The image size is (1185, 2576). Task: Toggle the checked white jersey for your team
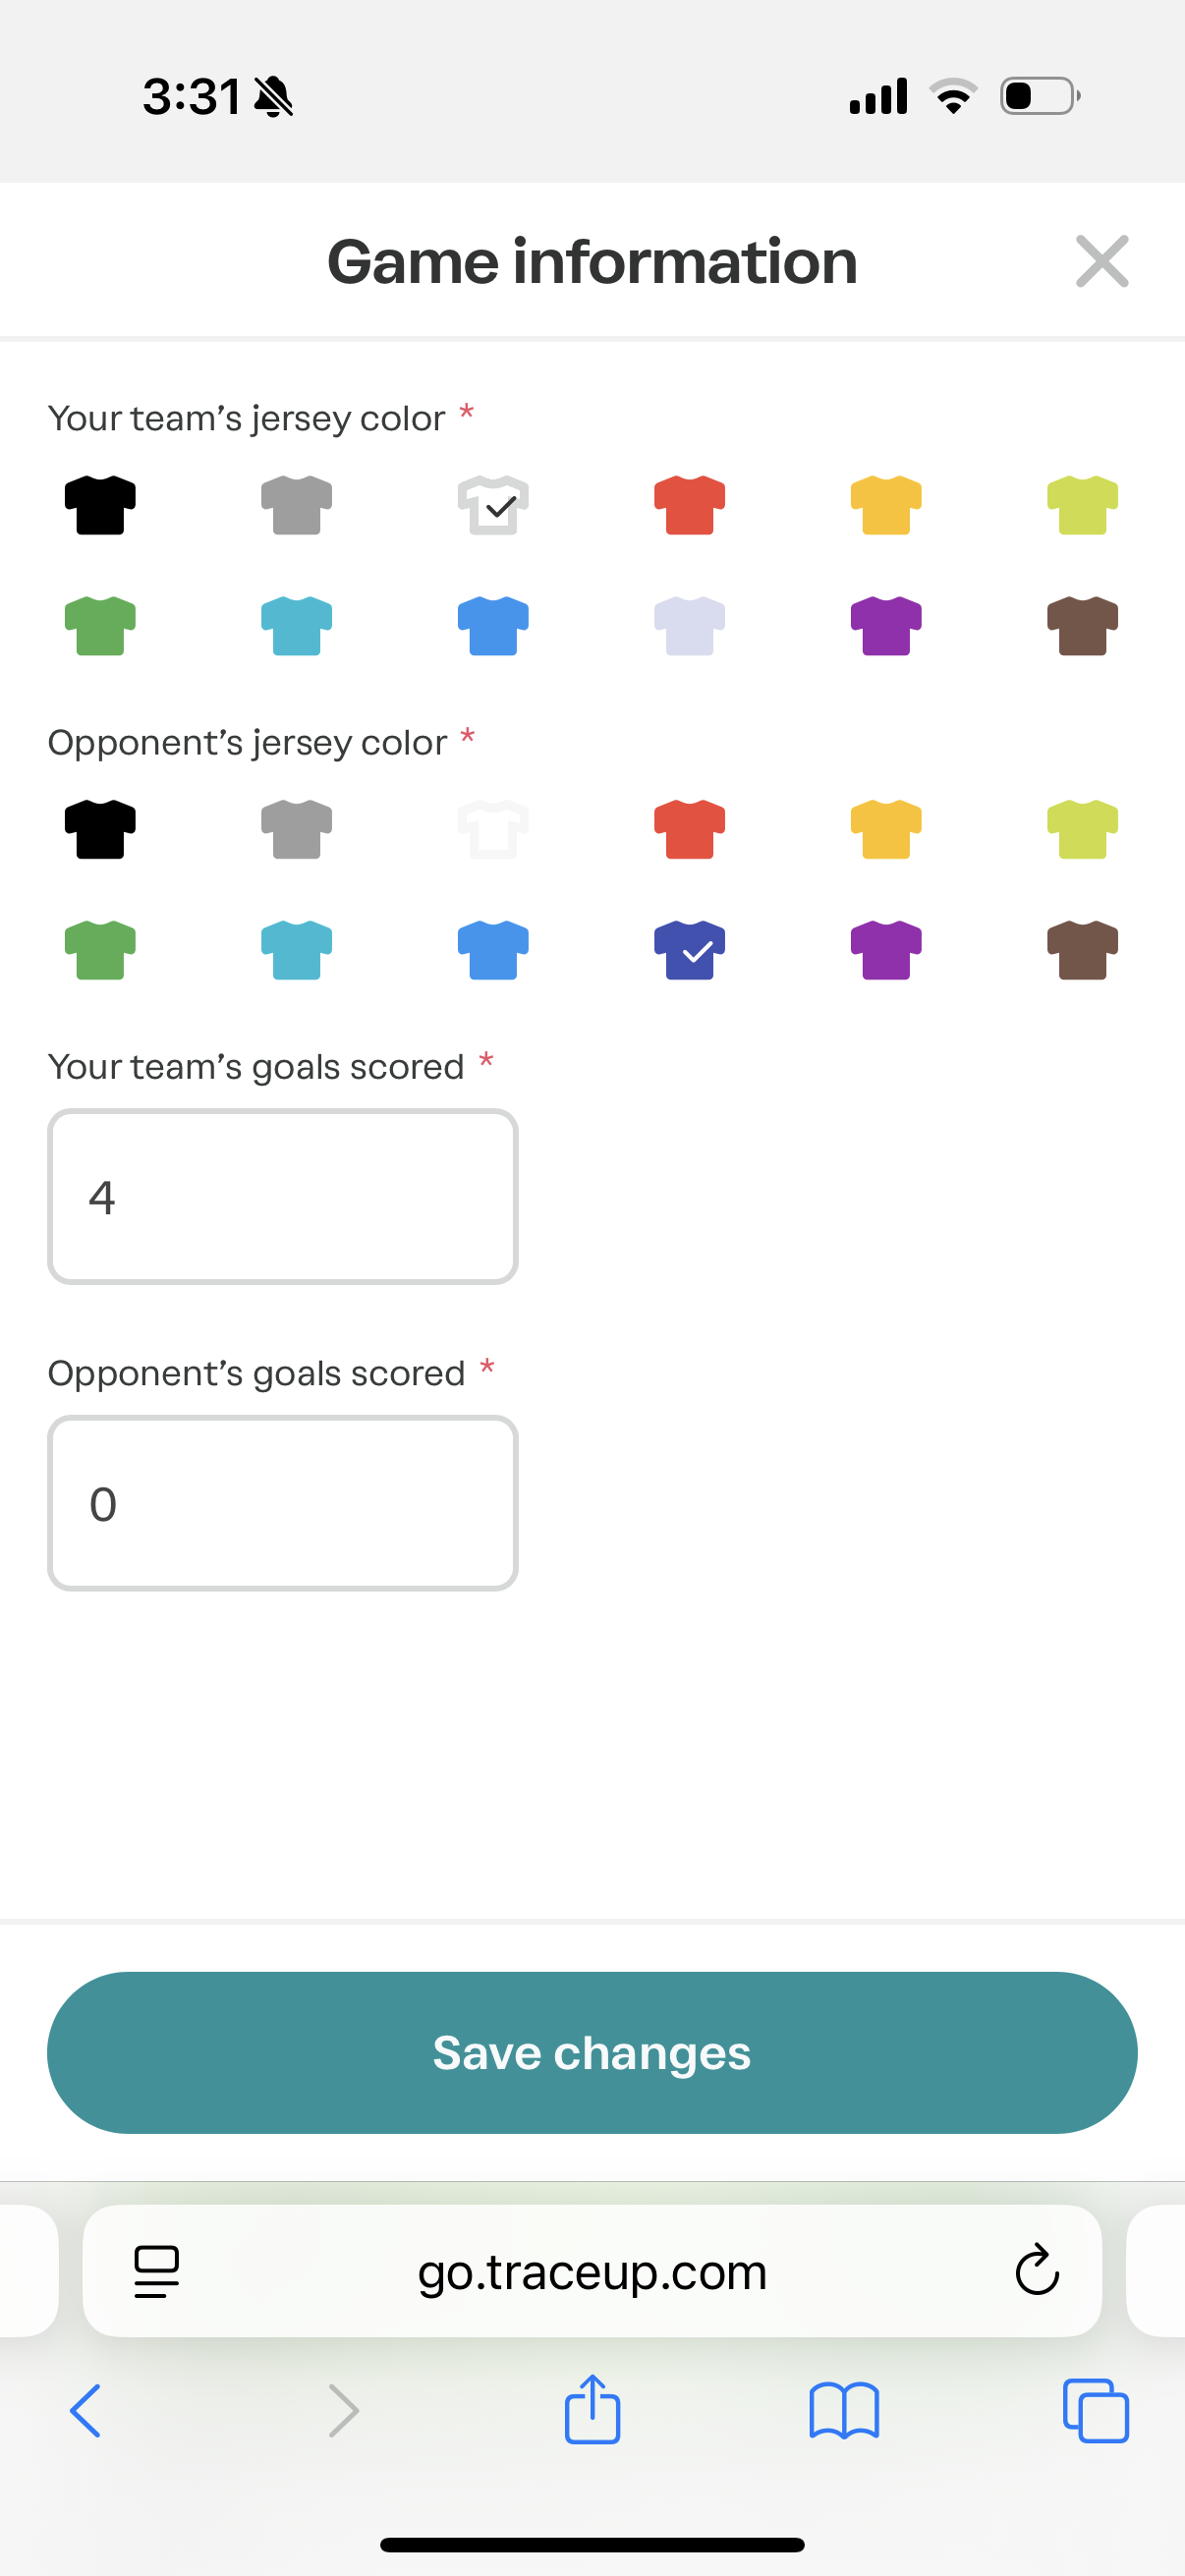point(493,505)
